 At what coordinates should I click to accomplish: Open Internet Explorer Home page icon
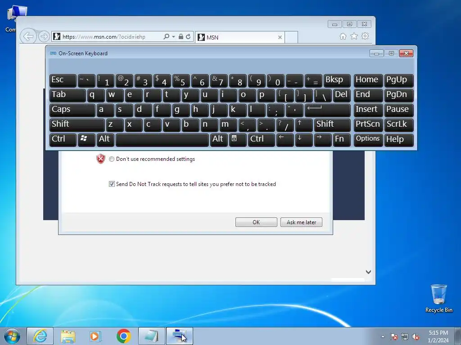coord(343,36)
